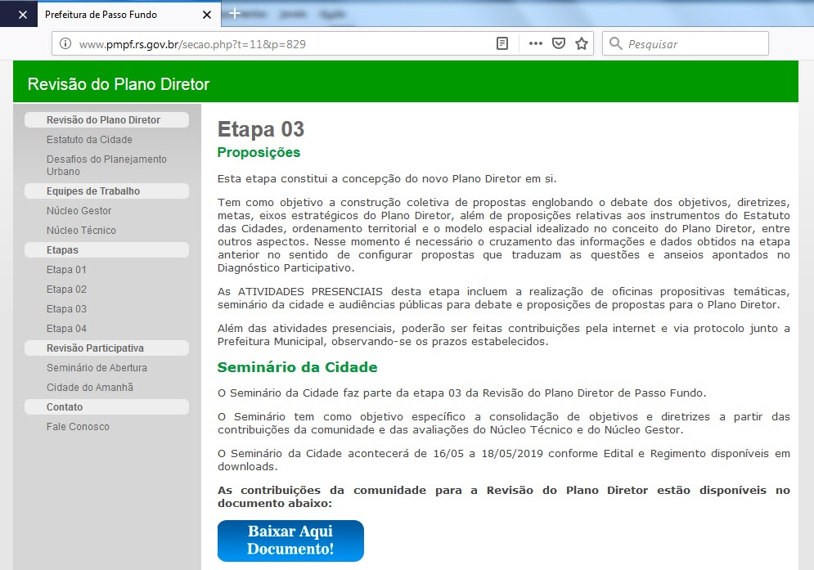Toggle Reader View icon in address bar

point(502,44)
